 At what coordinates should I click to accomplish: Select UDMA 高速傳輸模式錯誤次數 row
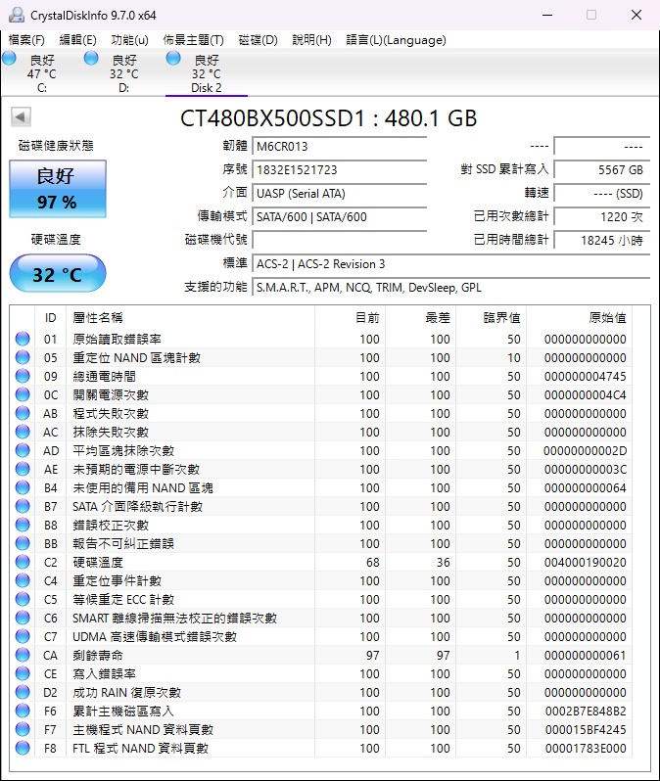point(323,636)
